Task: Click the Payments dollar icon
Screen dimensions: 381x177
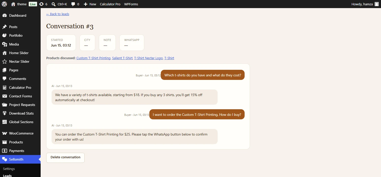Action: click(4, 151)
